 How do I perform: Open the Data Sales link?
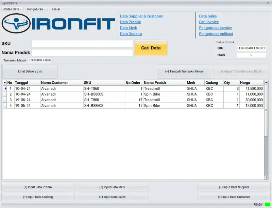click(208, 16)
